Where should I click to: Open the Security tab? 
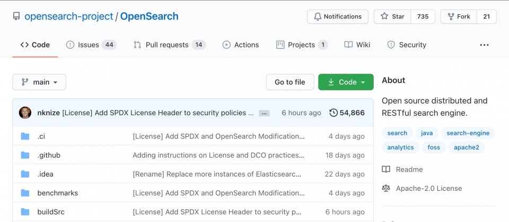(x=407, y=45)
